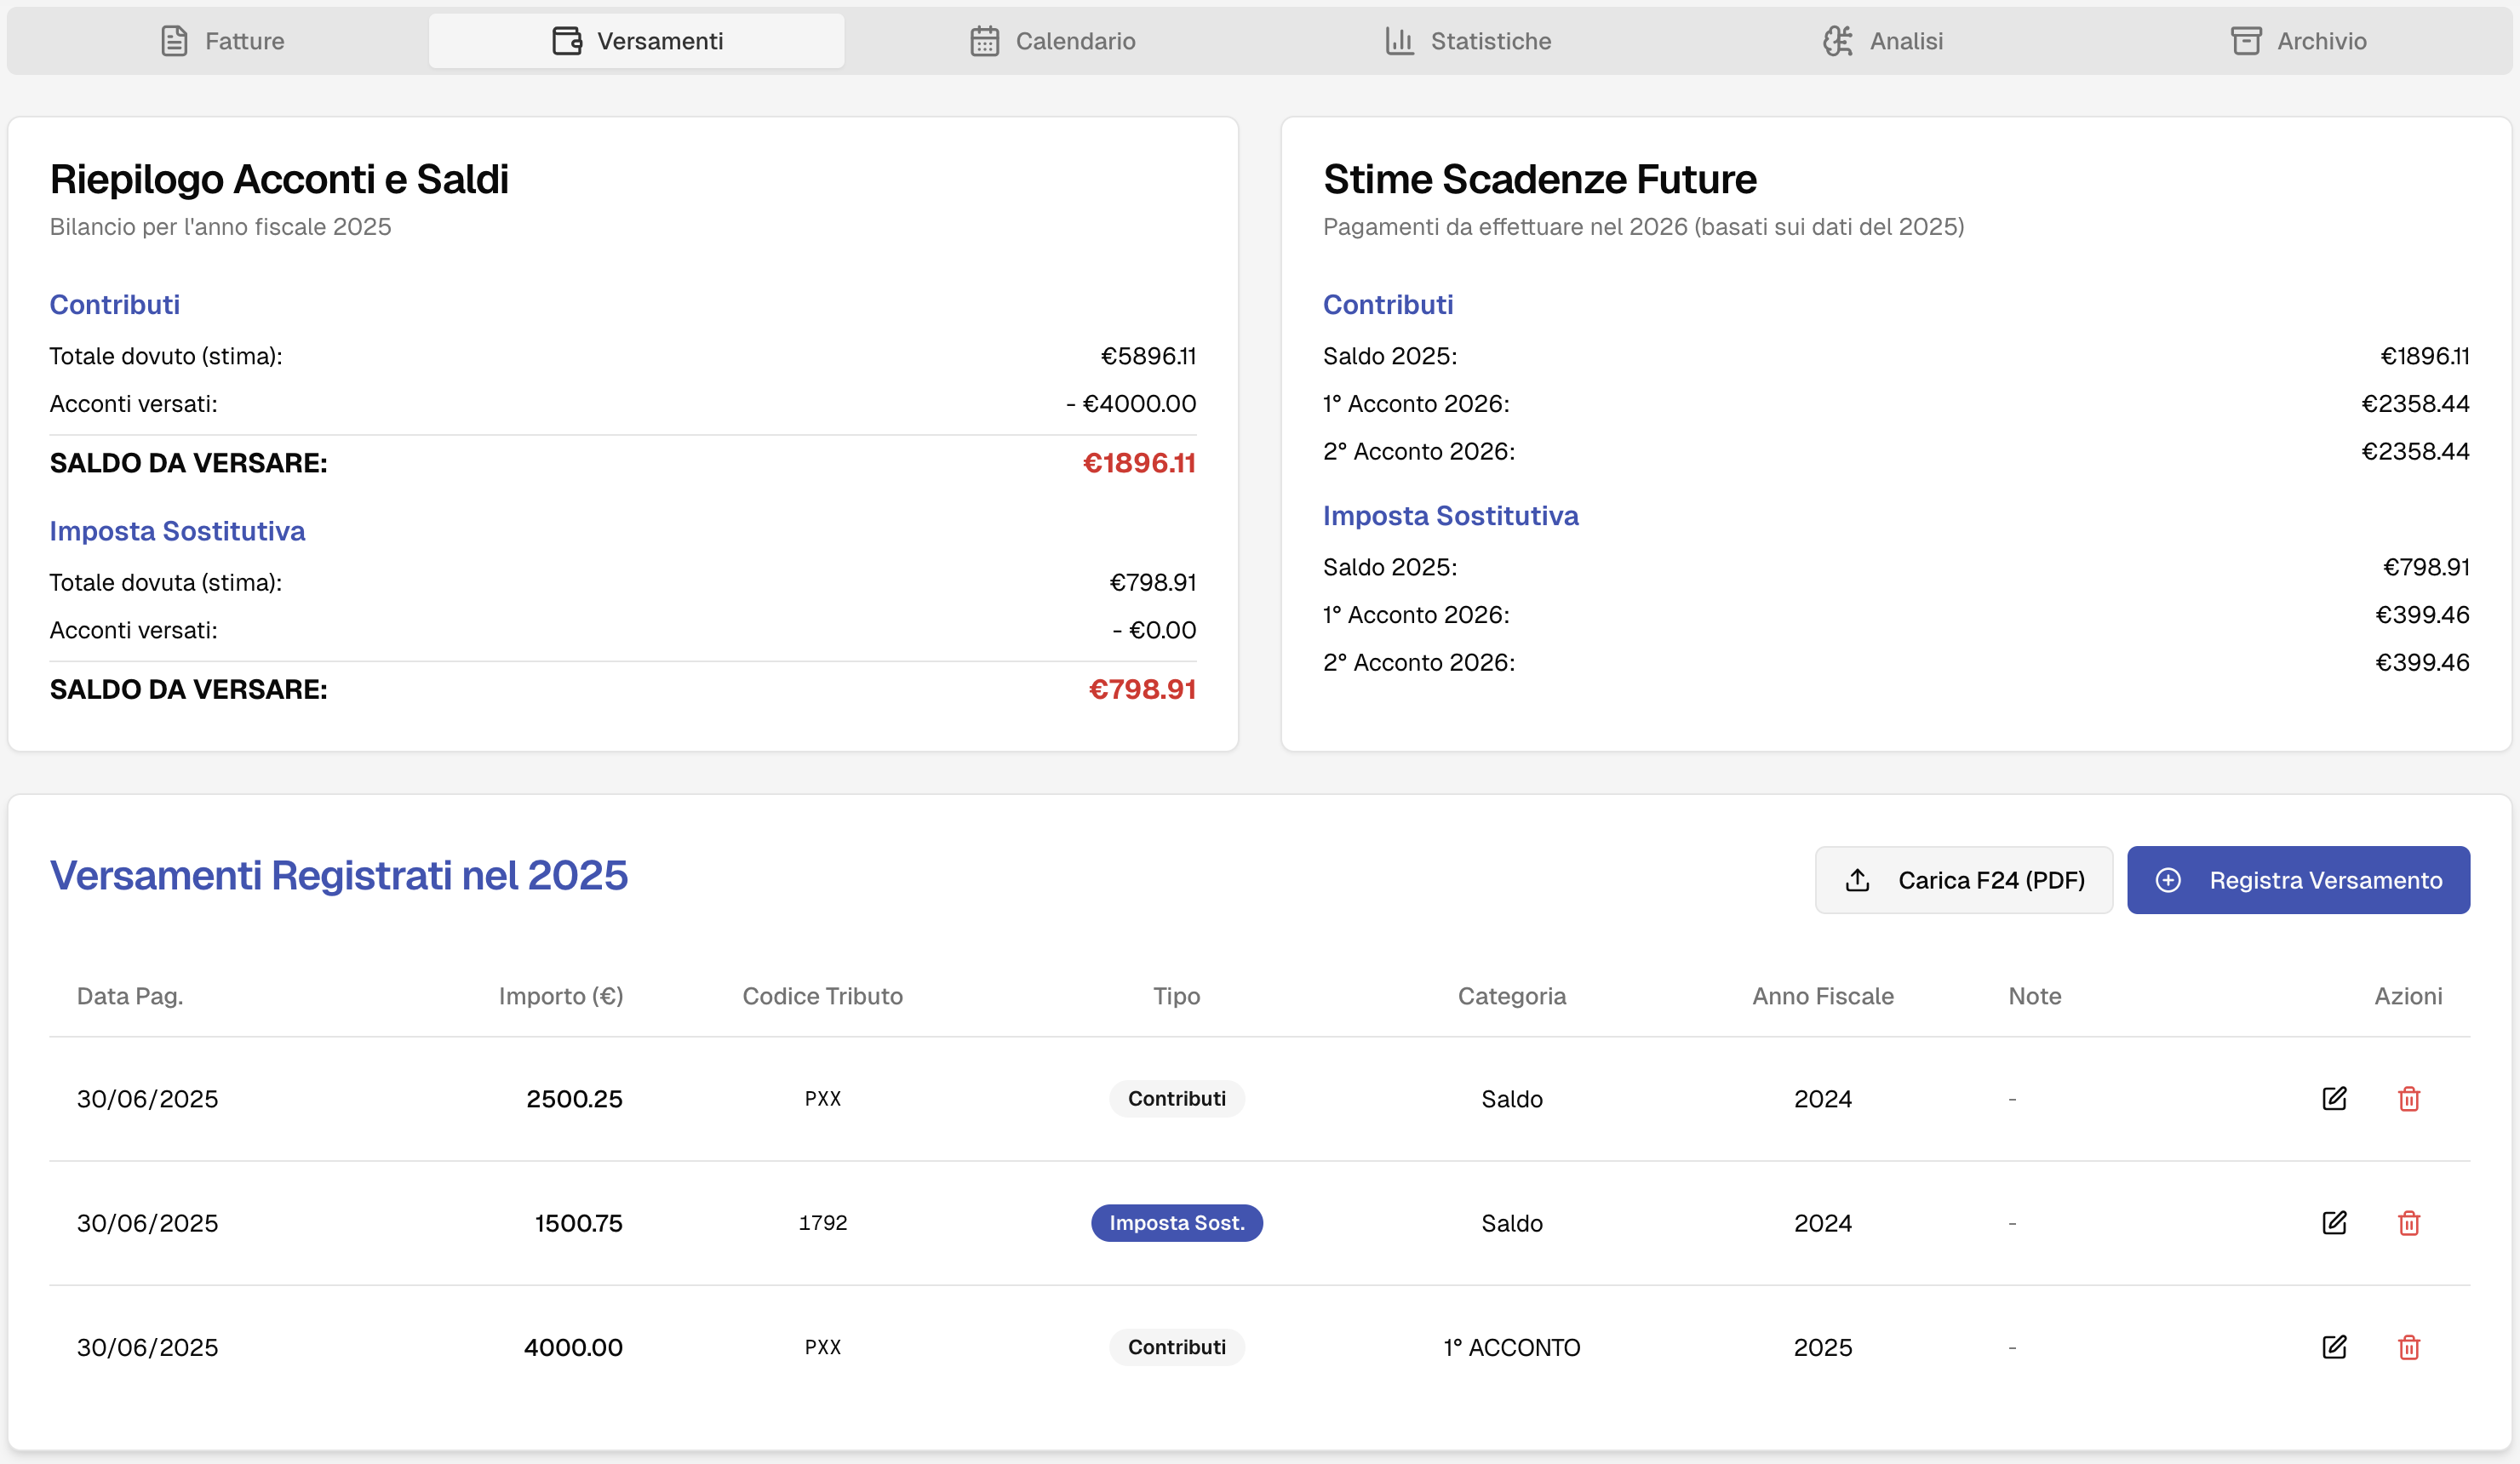Click the Carica F24 (PDF) button
The height and width of the screenshot is (1464, 2520).
(x=1962, y=880)
